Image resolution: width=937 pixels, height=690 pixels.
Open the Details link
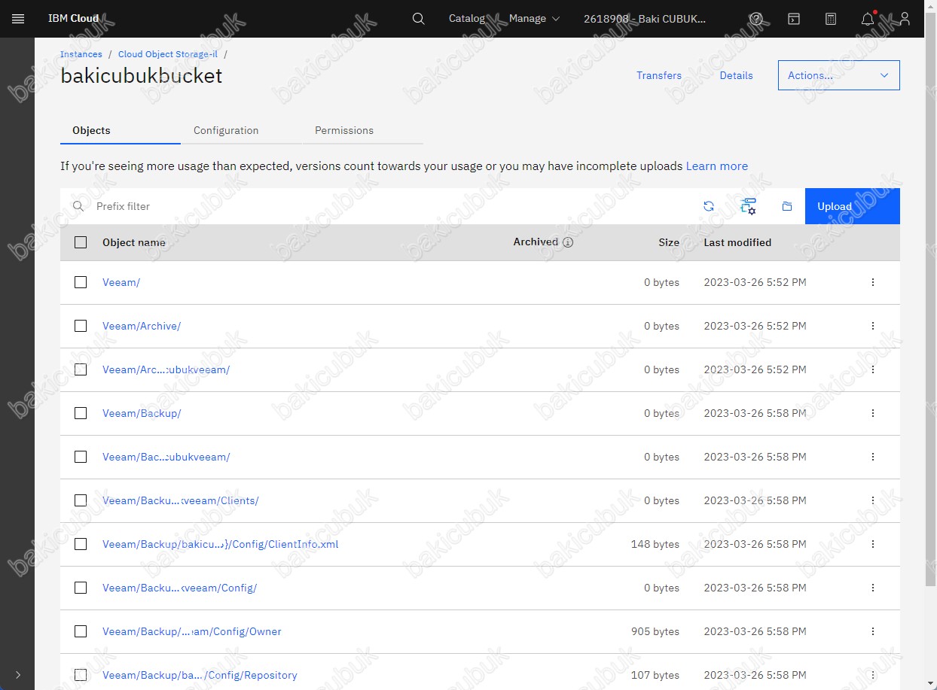pos(736,75)
